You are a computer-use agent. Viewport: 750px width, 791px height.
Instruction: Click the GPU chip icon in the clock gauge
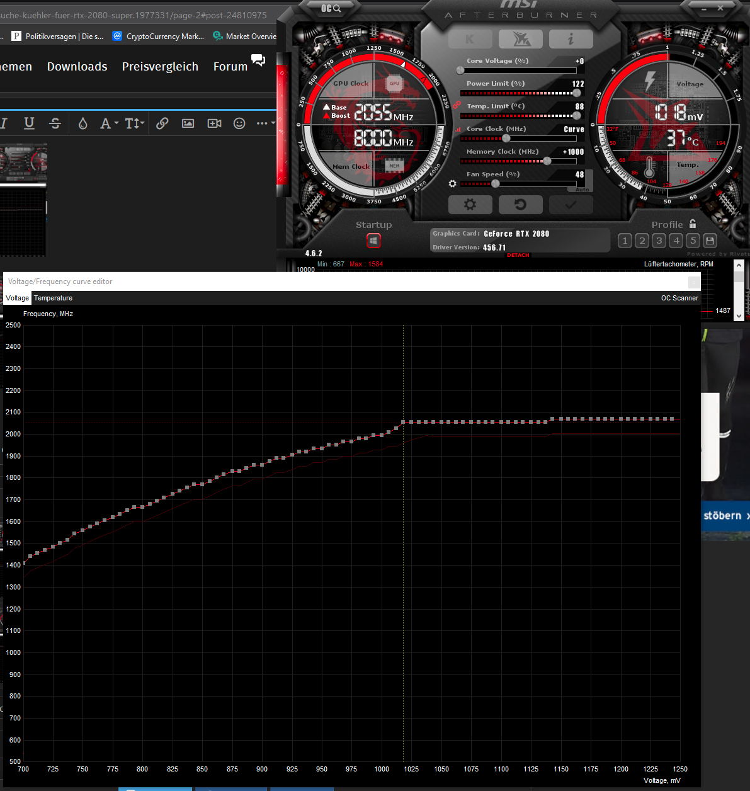(394, 83)
